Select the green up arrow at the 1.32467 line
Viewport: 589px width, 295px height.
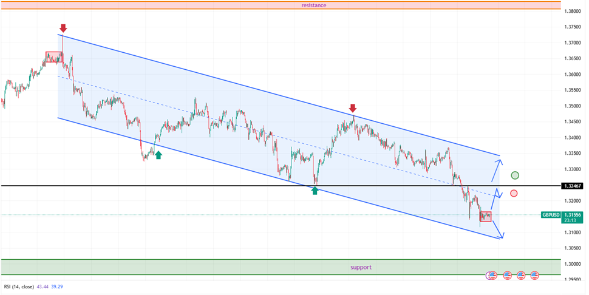[x=315, y=191]
